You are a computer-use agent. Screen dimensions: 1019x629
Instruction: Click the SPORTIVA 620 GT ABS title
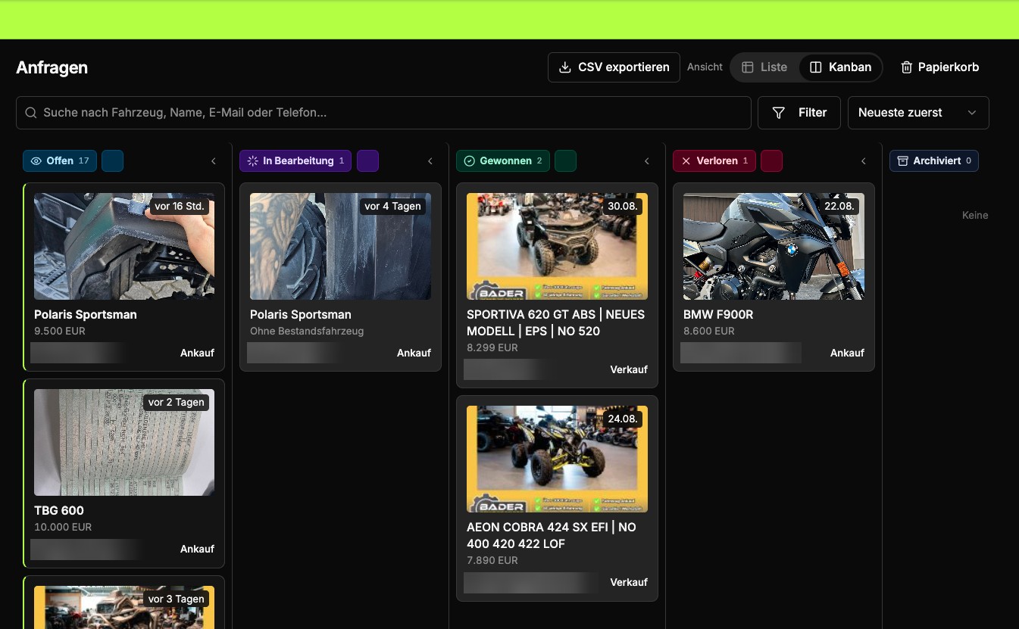pyautogui.click(x=556, y=323)
